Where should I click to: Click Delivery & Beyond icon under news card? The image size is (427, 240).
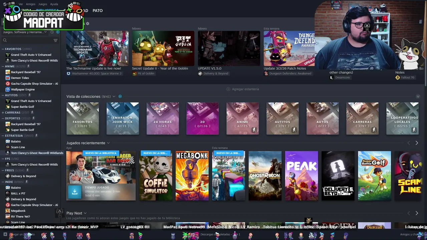pos(200,73)
